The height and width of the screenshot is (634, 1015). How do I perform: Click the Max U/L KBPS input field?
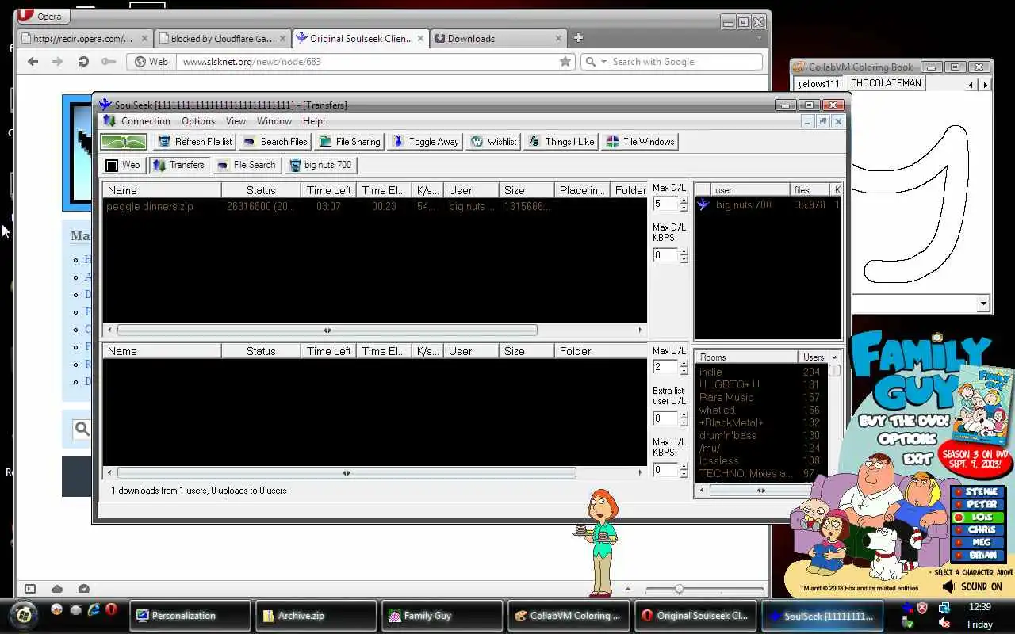[x=665, y=470]
